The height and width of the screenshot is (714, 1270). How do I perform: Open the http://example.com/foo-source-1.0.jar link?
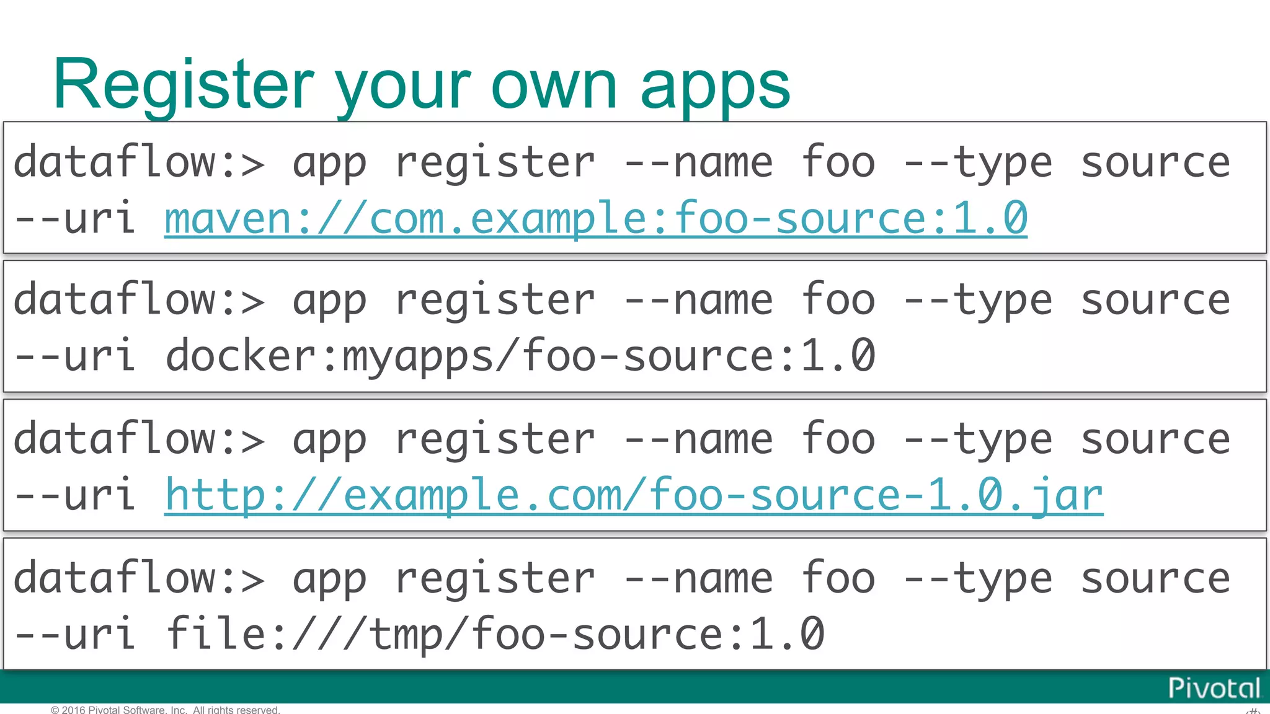[x=633, y=495]
